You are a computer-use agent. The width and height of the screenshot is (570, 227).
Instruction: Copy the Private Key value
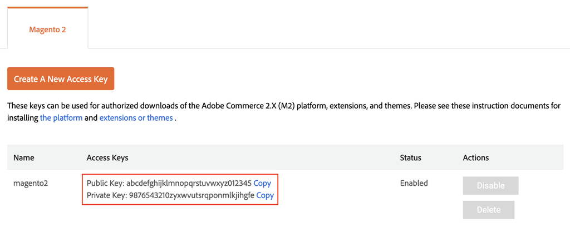pos(265,195)
